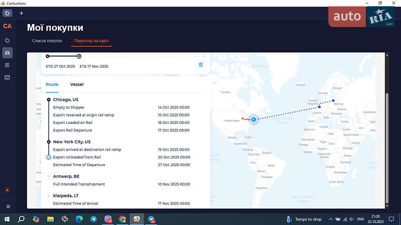Open the user profile icon in sidebar
This screenshot has width=401, height=225.
click(7, 190)
